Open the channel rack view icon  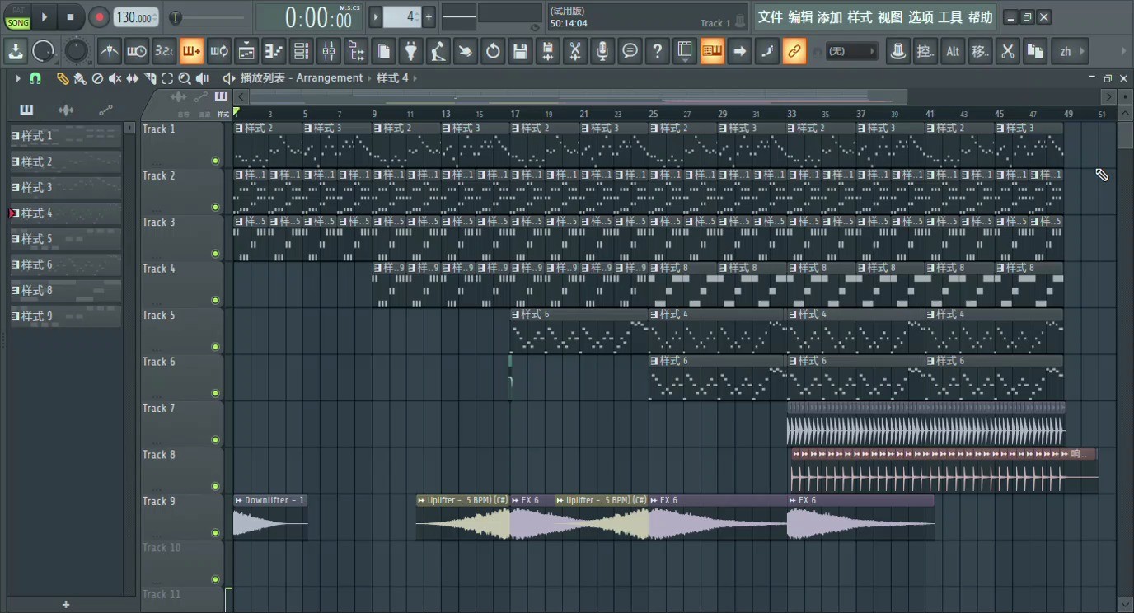pos(302,51)
